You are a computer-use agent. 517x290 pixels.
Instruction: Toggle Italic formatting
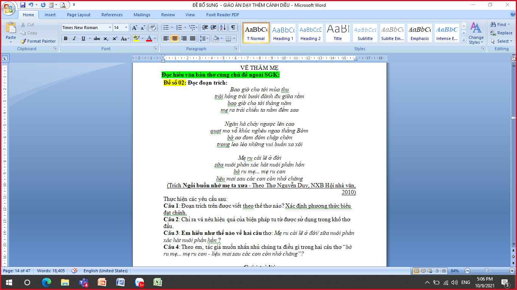74,39
